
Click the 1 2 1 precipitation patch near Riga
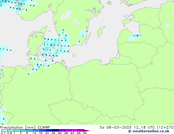point(135,36)
